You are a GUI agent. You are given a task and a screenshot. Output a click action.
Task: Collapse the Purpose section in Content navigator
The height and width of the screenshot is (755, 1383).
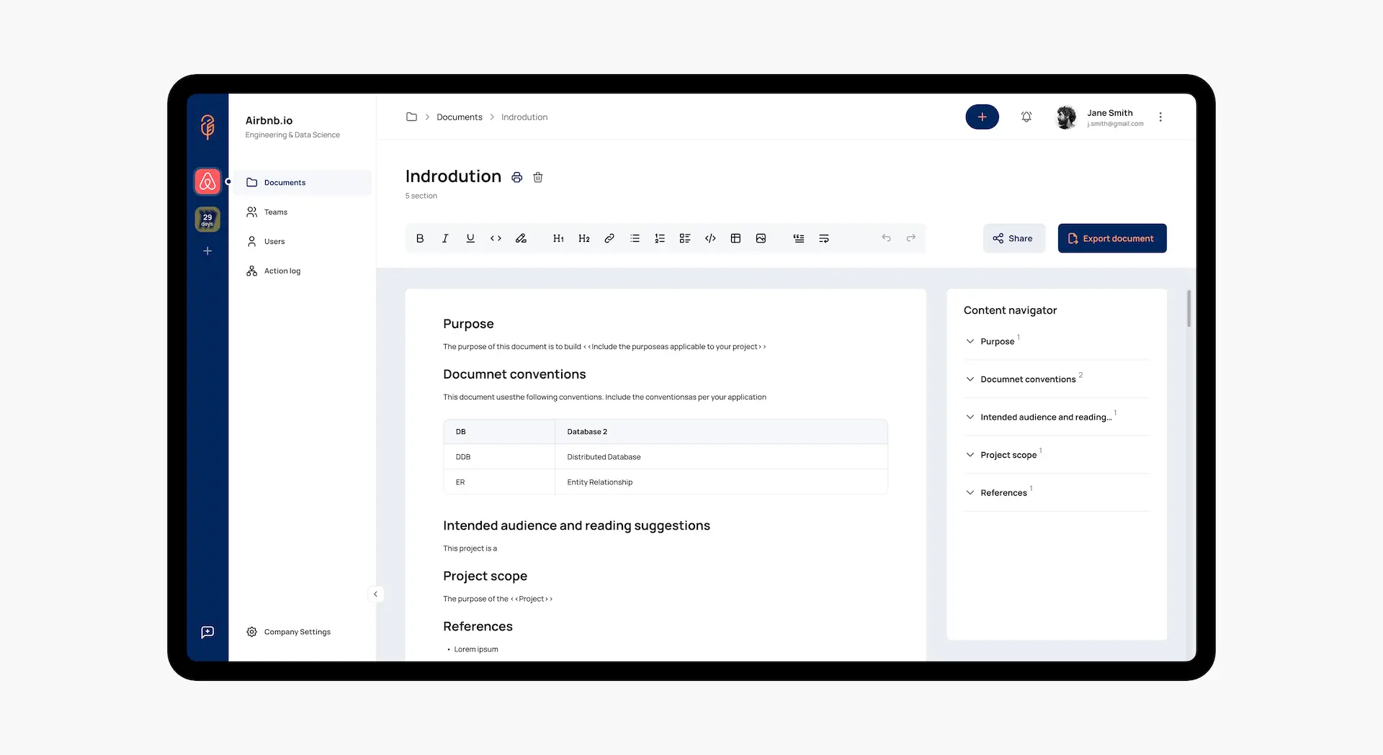pos(970,341)
